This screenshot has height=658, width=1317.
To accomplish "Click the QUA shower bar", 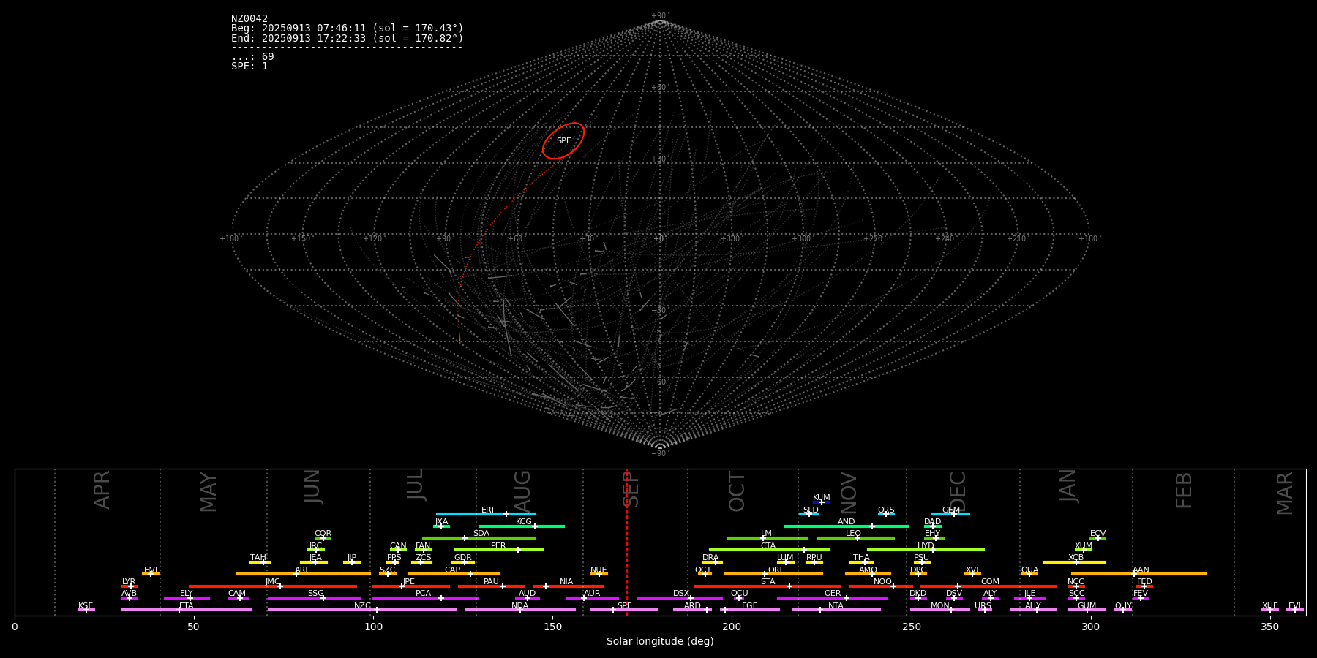I will (x=1029, y=574).
